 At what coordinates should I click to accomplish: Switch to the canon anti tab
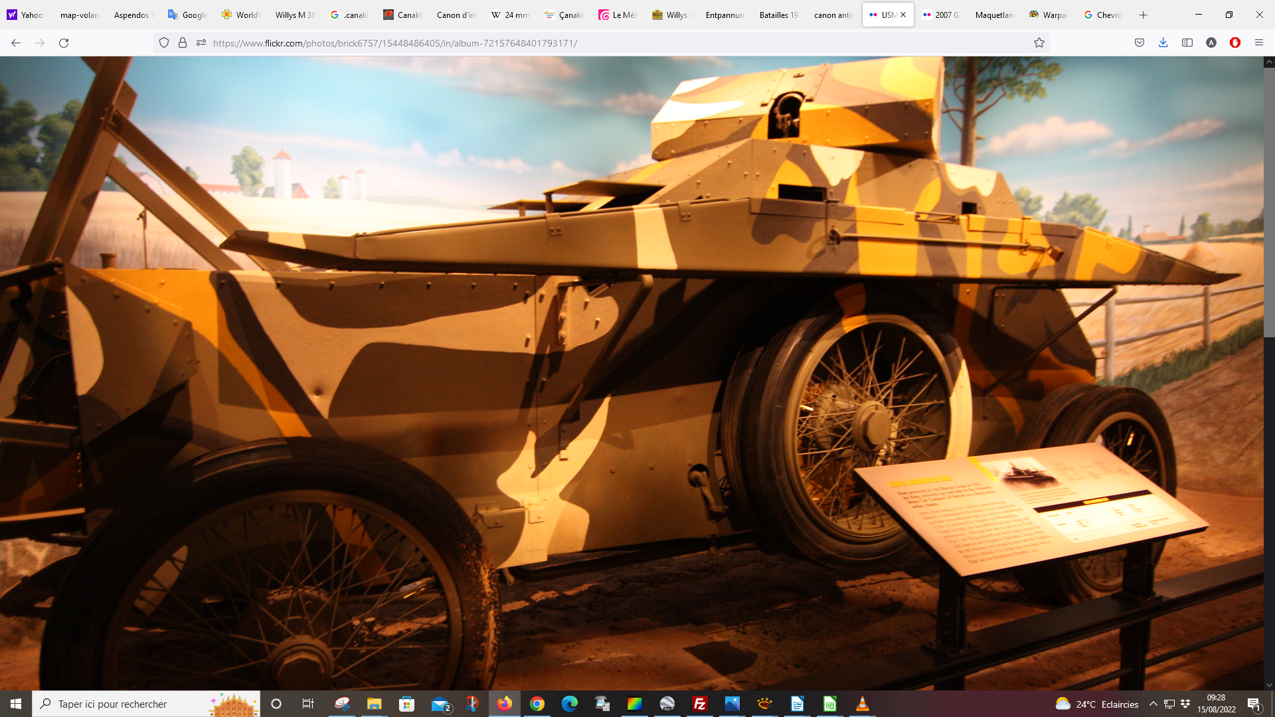[833, 15]
